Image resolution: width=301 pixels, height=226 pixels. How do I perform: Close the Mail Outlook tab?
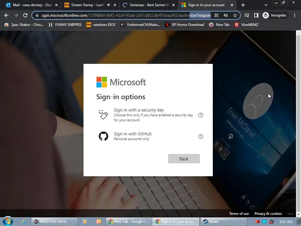tap(56, 5)
